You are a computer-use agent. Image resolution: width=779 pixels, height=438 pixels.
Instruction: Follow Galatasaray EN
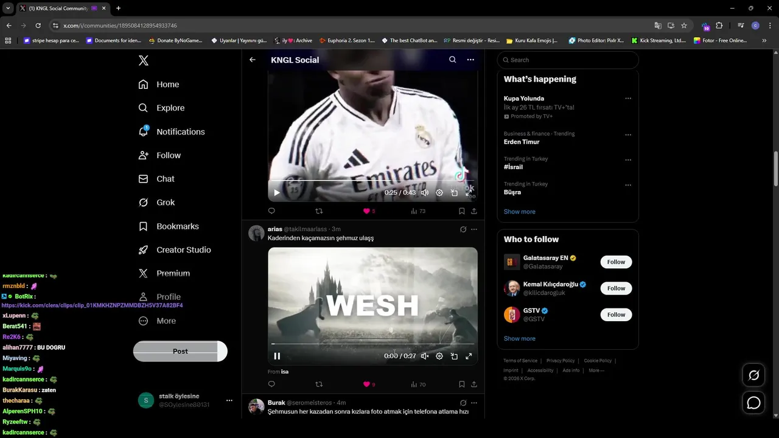(x=616, y=262)
